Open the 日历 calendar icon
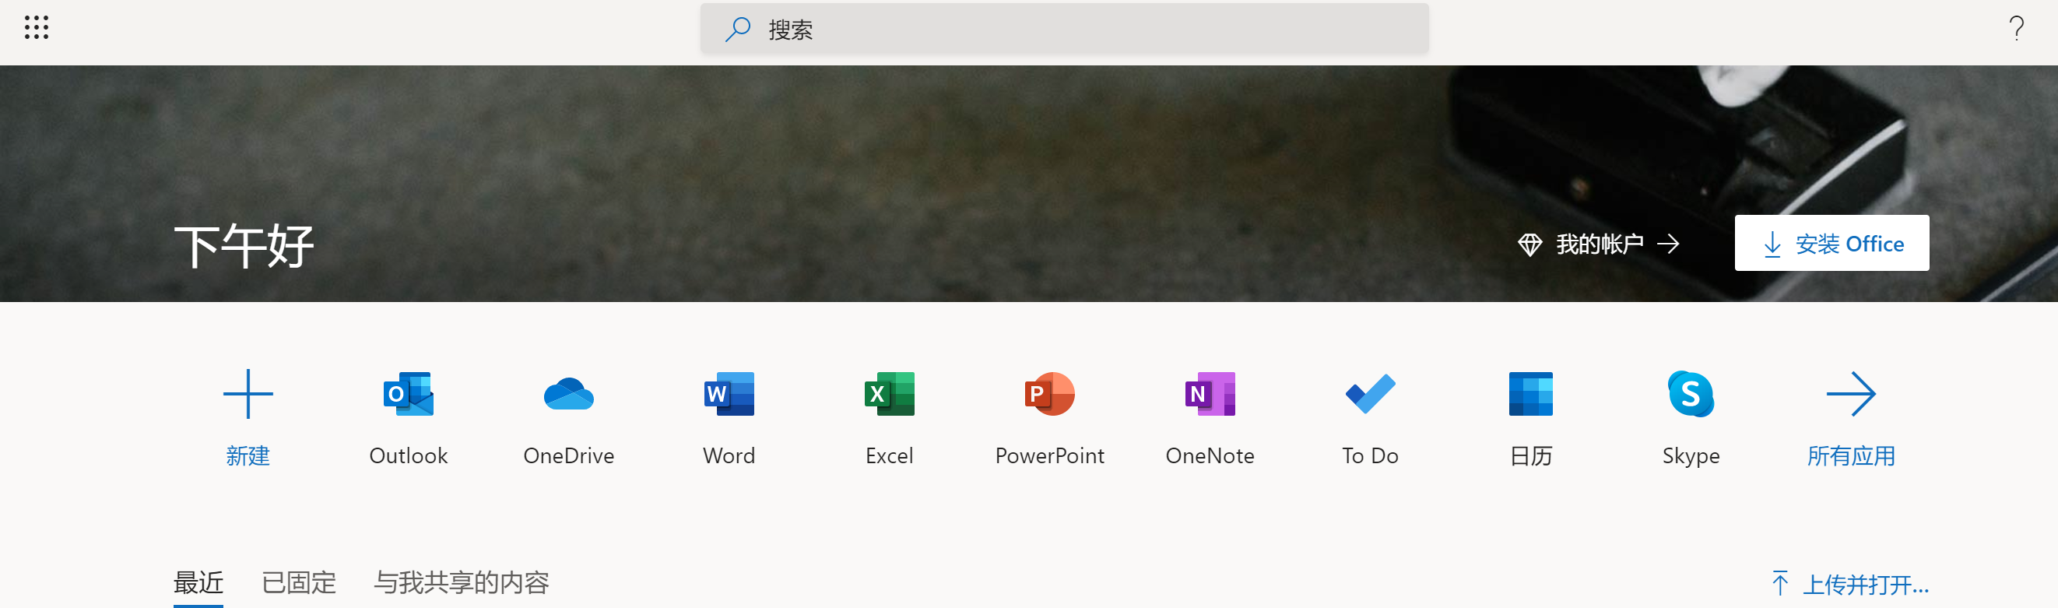 pyautogui.click(x=1531, y=394)
